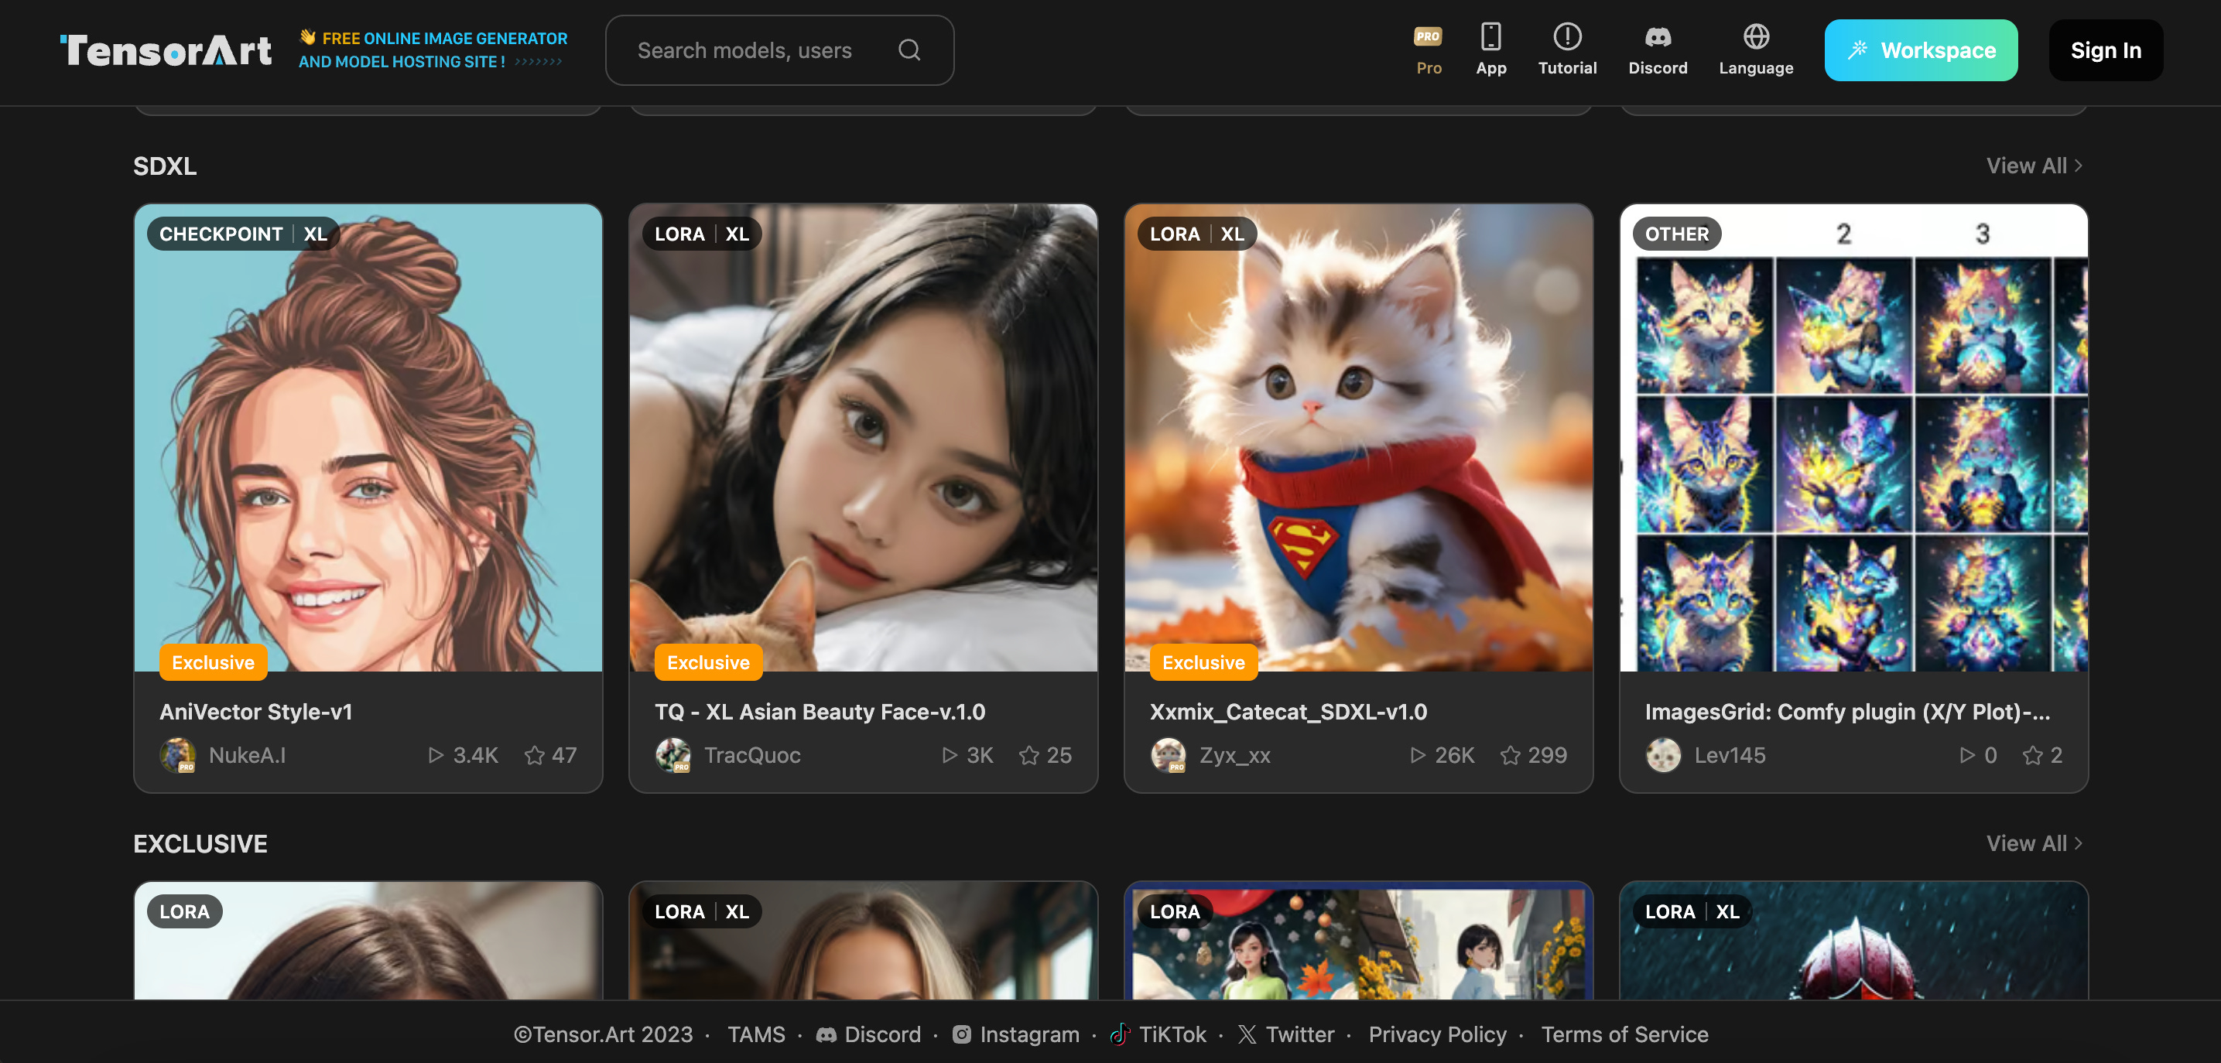Viewport: 2221px width, 1063px height.
Task: Click the TikTok icon in the footer
Action: pyautogui.click(x=1118, y=1034)
